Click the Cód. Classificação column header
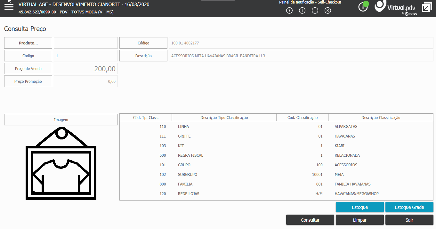This screenshot has width=436, height=229. (x=303, y=117)
